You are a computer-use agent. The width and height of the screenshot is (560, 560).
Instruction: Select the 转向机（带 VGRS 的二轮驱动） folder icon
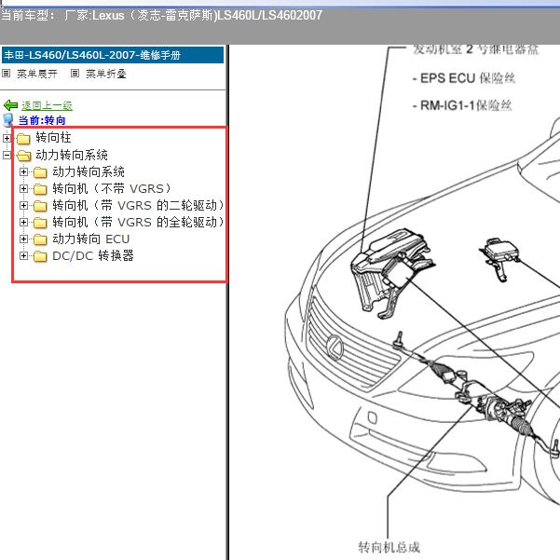coord(40,206)
